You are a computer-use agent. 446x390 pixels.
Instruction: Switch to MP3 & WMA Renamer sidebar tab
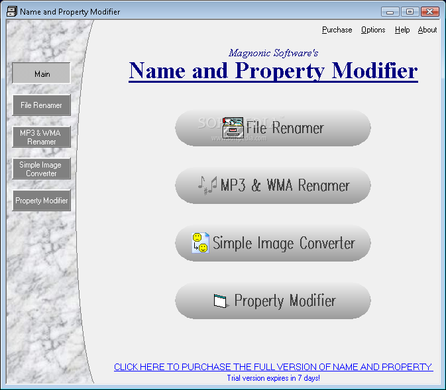pos(42,137)
